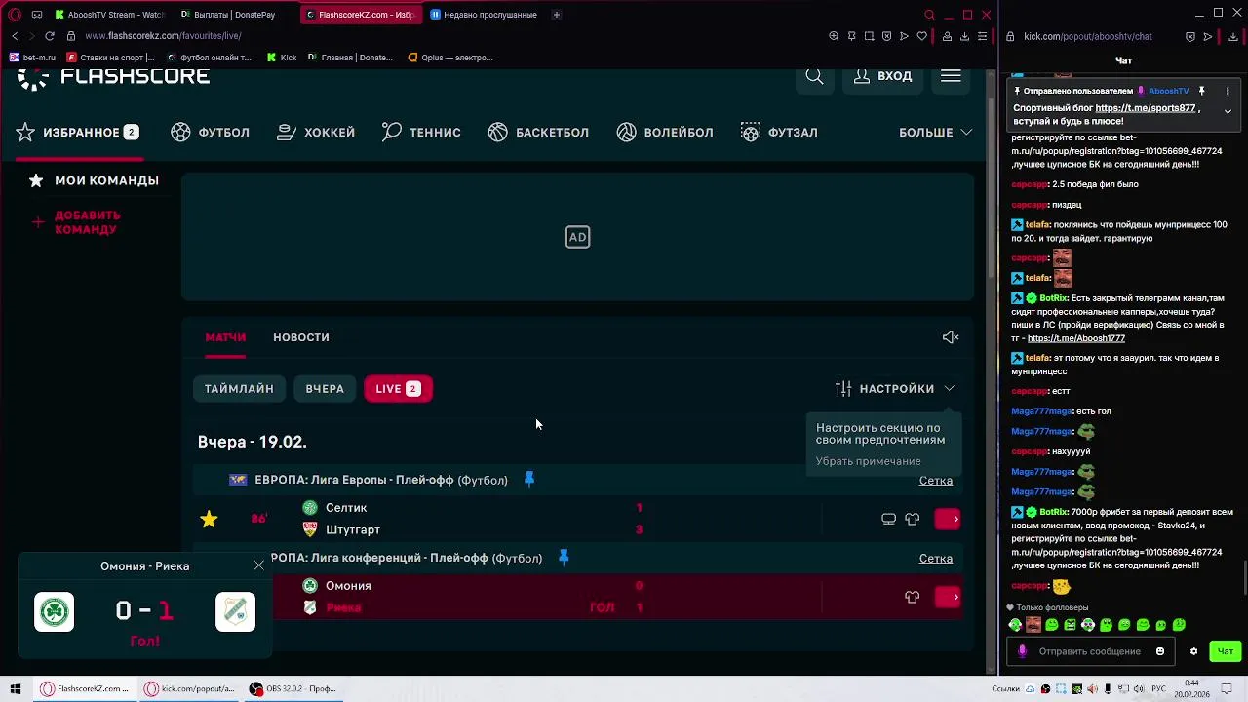The image size is (1248, 702).
Task: Open easy setup sliders icon in browser
Action: (x=983, y=36)
